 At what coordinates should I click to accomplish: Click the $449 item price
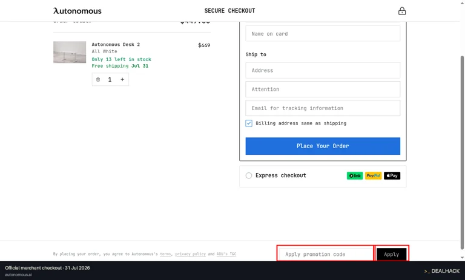tap(204, 45)
